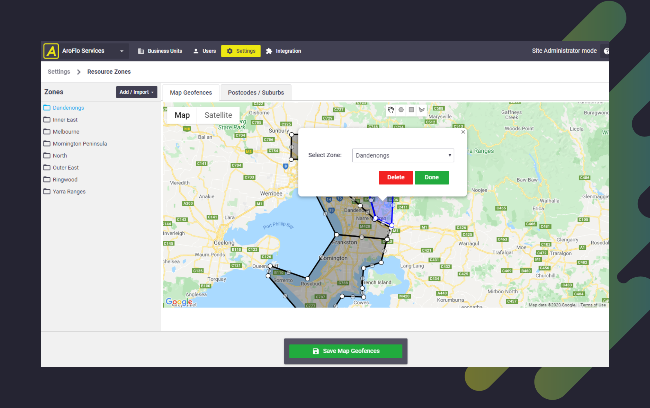Click the green Done button
The height and width of the screenshot is (408, 650).
[x=432, y=177]
